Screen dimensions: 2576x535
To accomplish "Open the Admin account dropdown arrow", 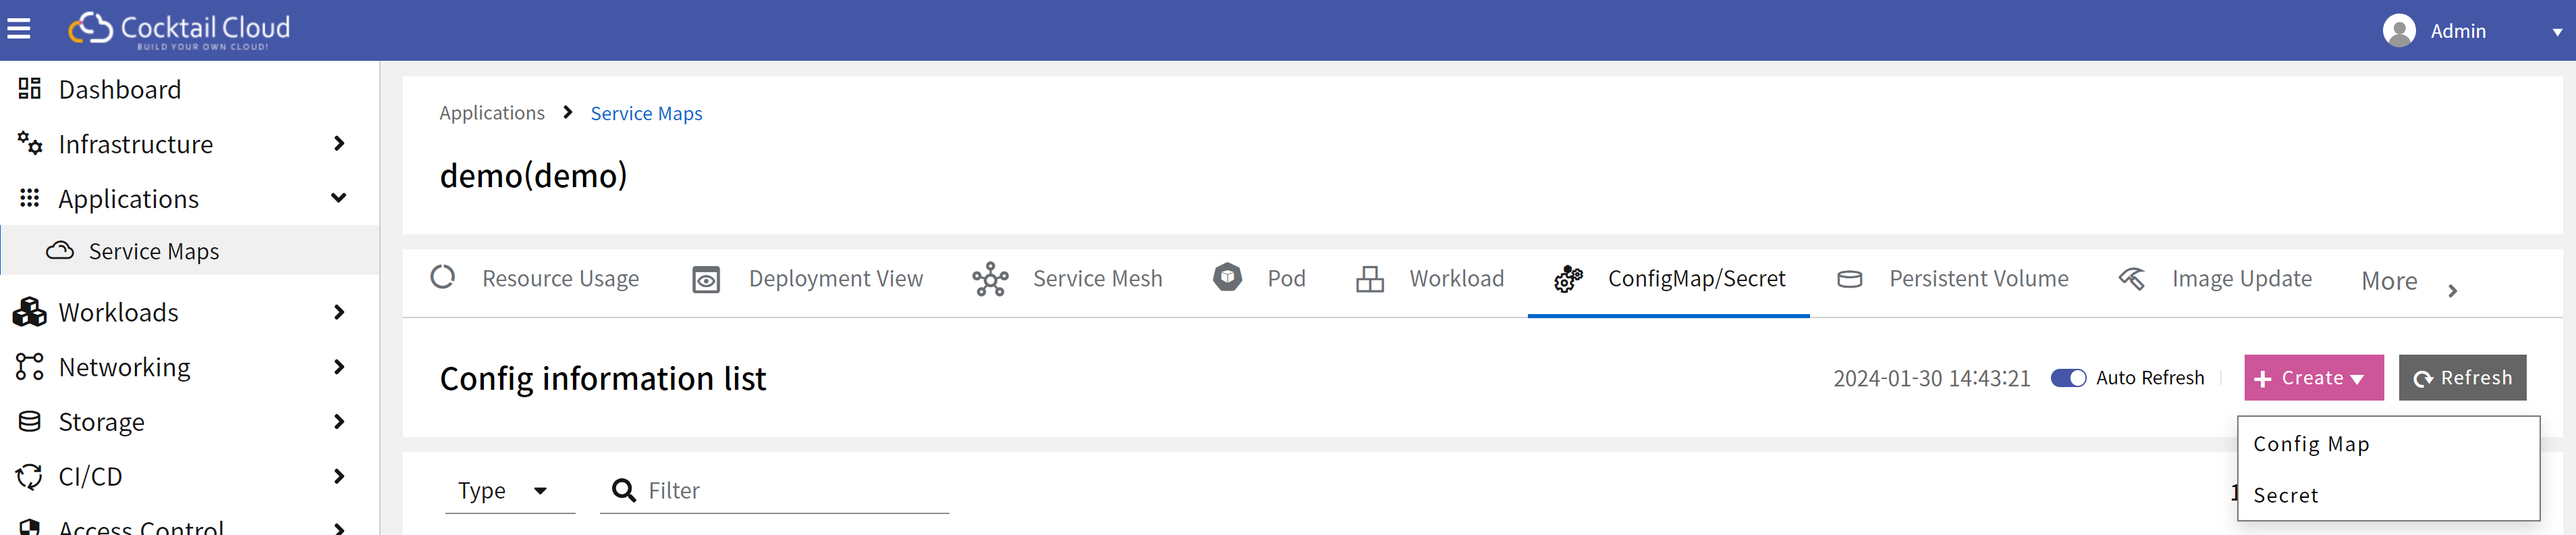I will [2556, 32].
